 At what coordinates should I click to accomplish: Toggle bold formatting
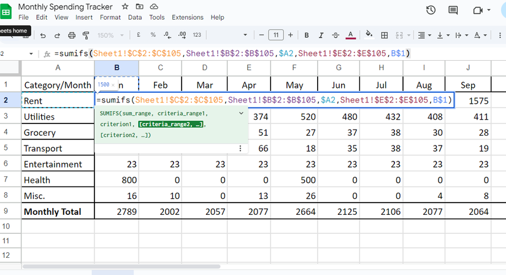[306, 35]
